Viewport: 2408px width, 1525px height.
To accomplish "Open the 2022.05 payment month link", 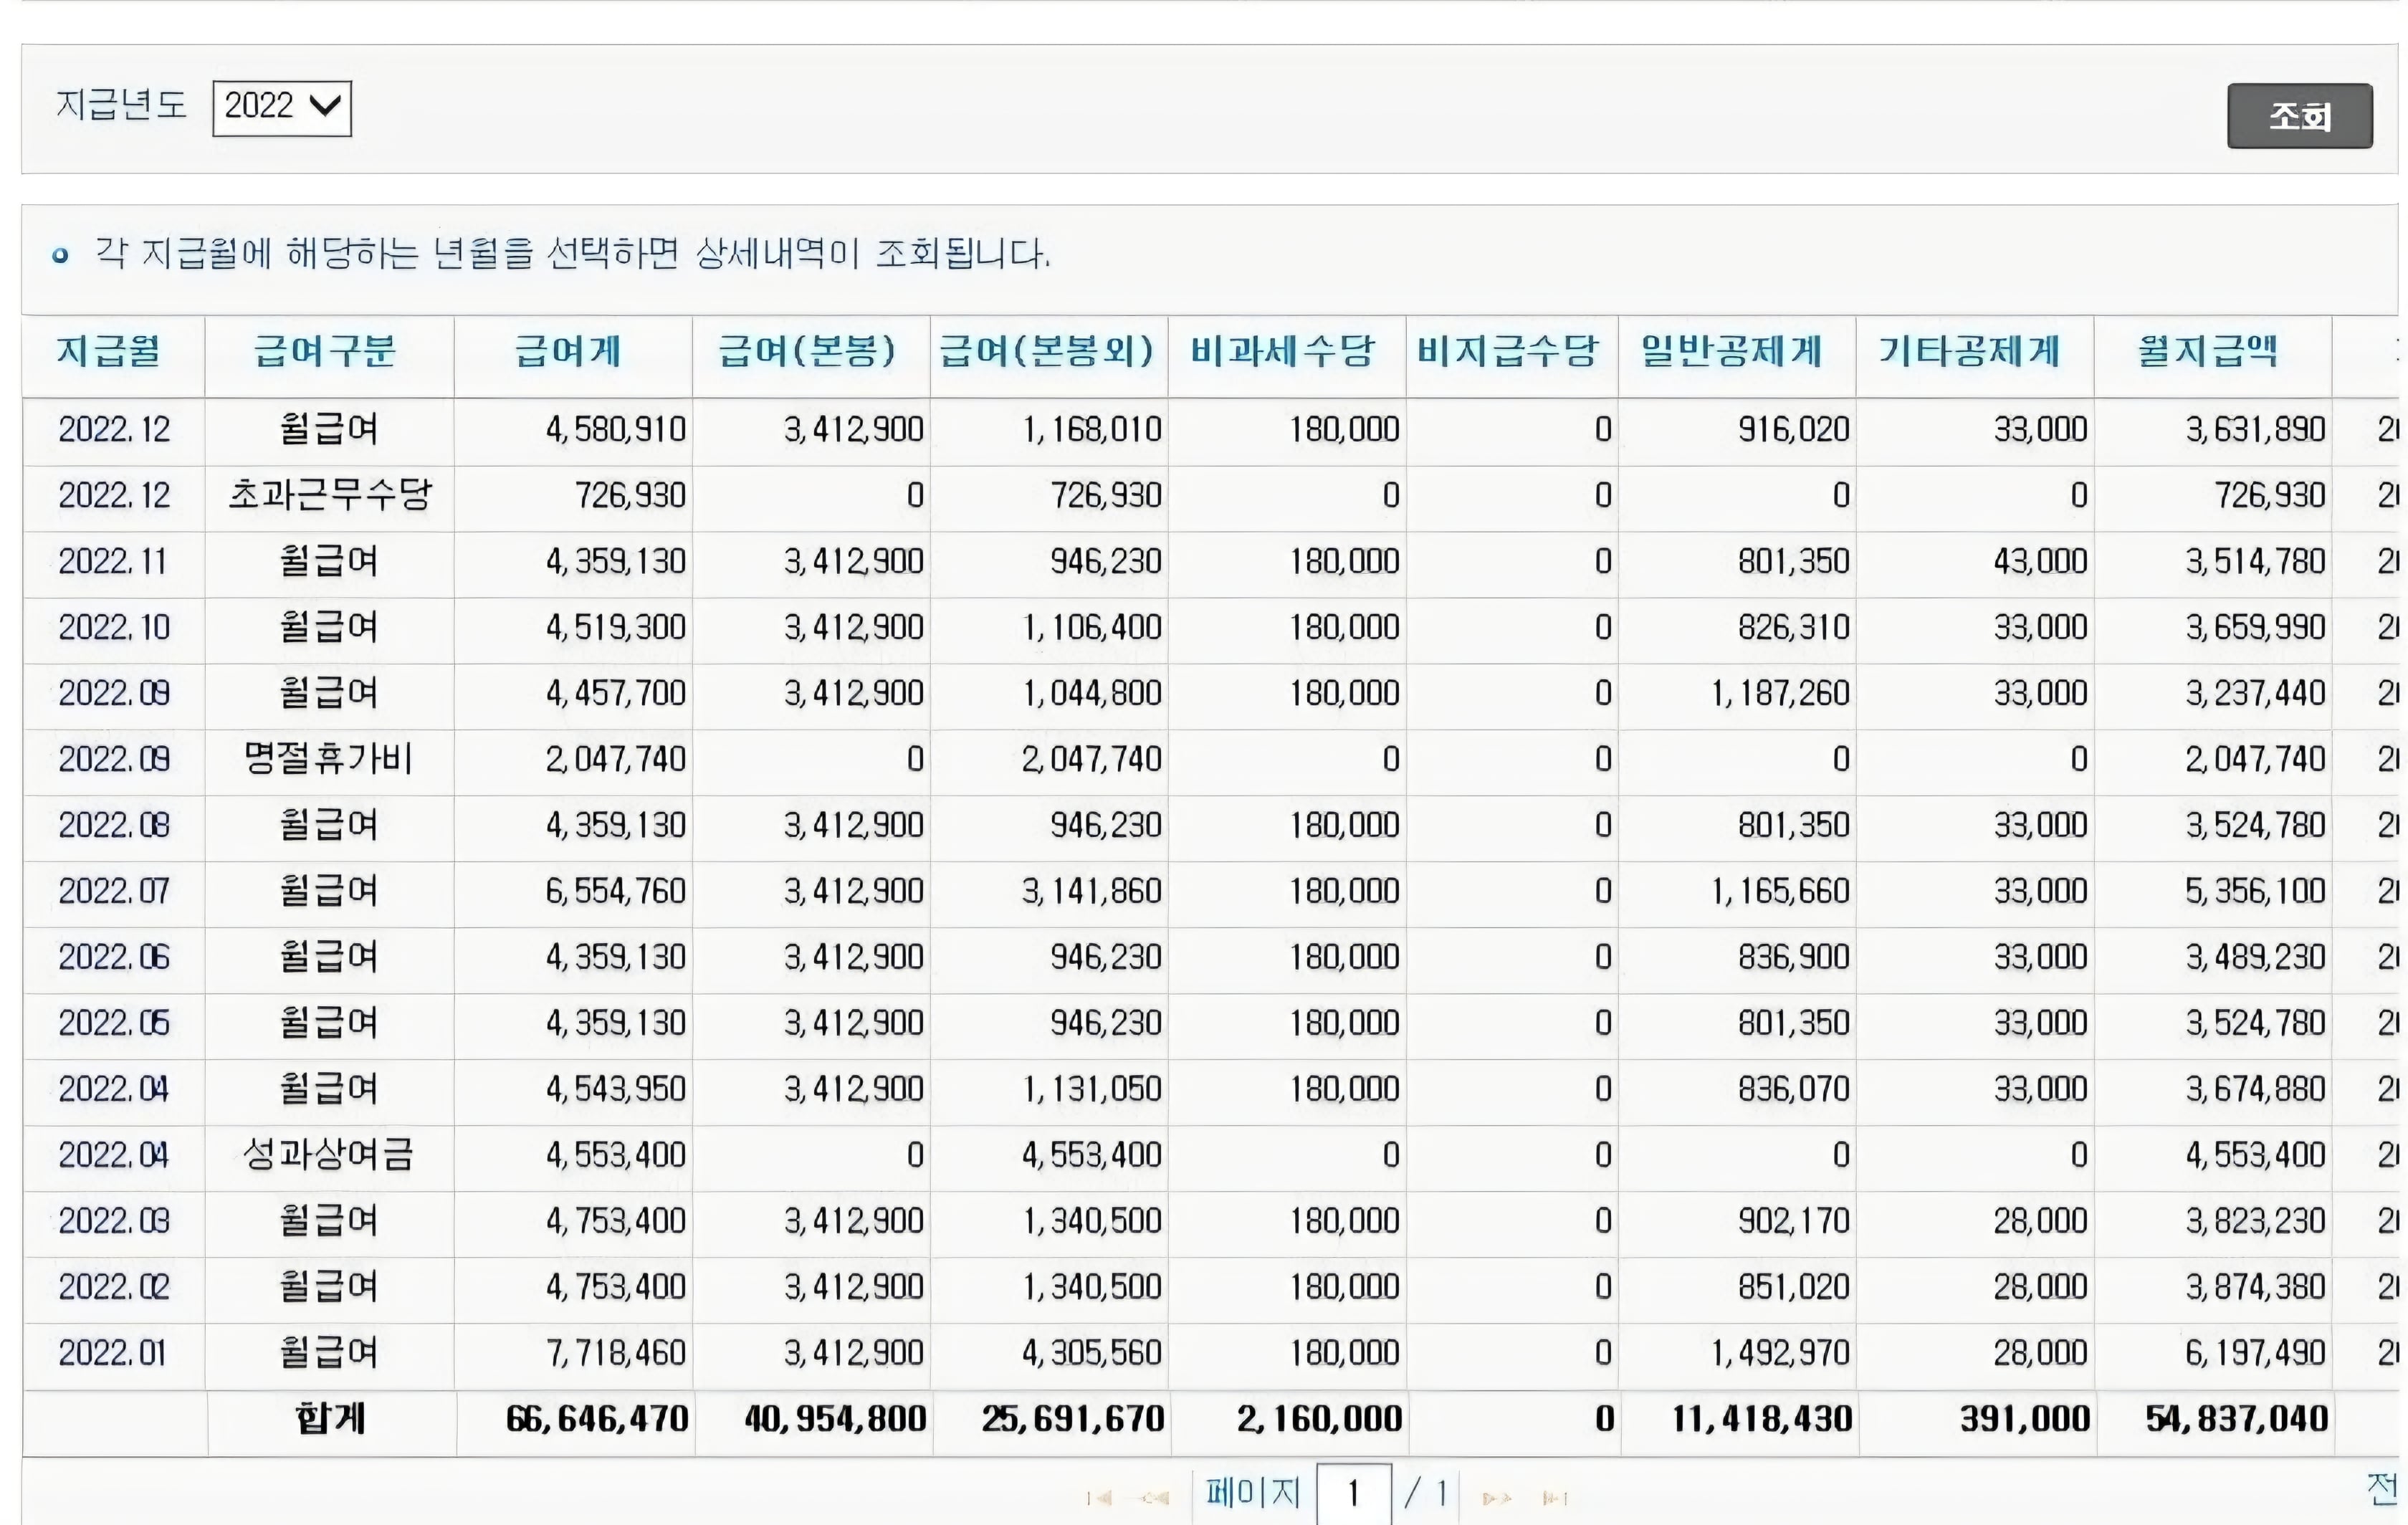I will [x=114, y=1024].
